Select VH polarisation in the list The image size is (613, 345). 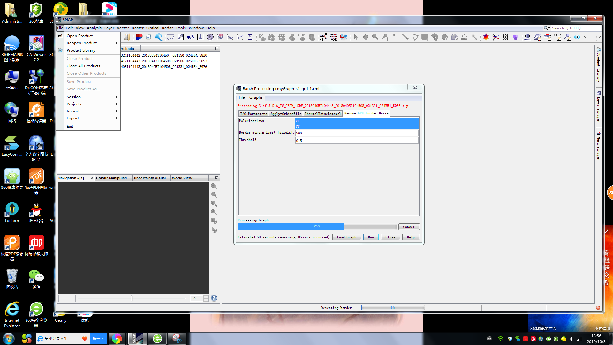357,121
